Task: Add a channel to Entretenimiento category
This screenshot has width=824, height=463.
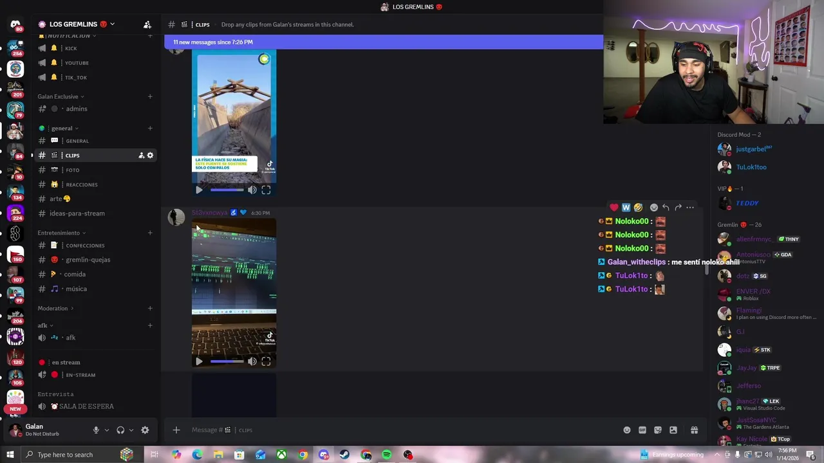Action: point(150,233)
